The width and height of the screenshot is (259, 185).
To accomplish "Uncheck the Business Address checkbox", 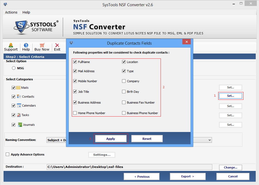I will (75, 103).
